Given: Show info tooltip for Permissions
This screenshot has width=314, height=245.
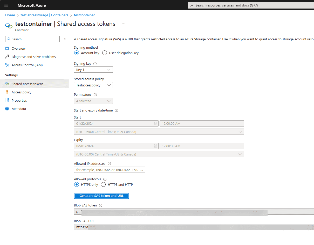Looking at the screenshot, I should click(x=95, y=95).
